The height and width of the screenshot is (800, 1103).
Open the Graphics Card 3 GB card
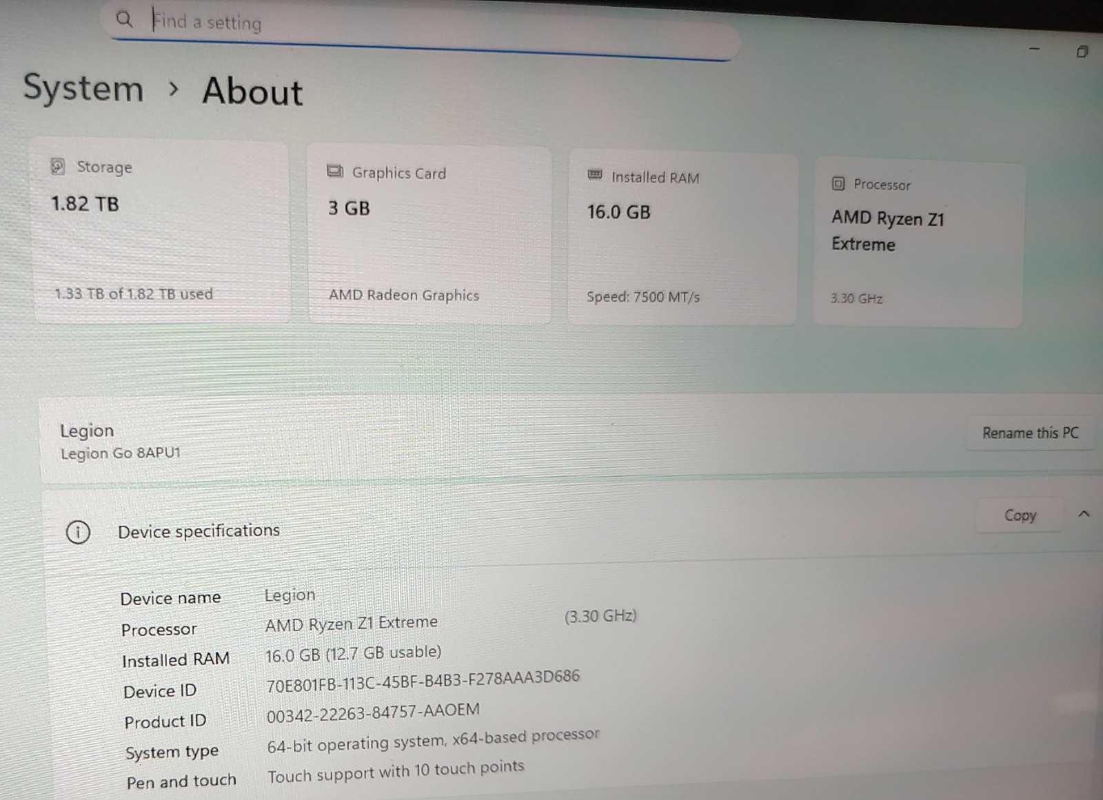[x=429, y=234]
